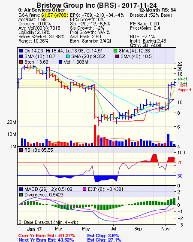This screenshot has width=193, height=242.
Task: Click the red Support label
Action: [x=185, y=90]
